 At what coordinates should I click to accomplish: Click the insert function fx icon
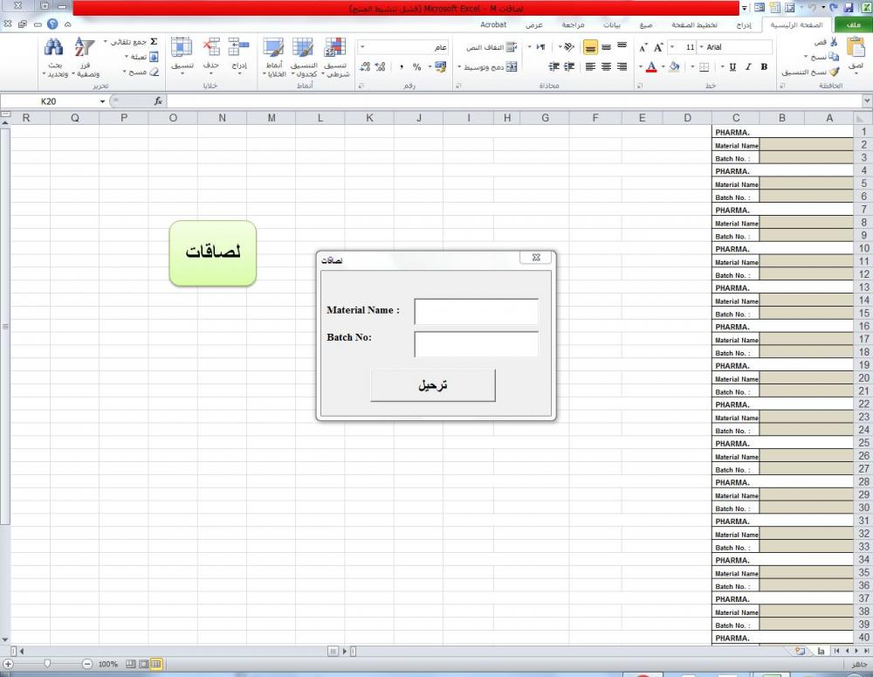[158, 100]
